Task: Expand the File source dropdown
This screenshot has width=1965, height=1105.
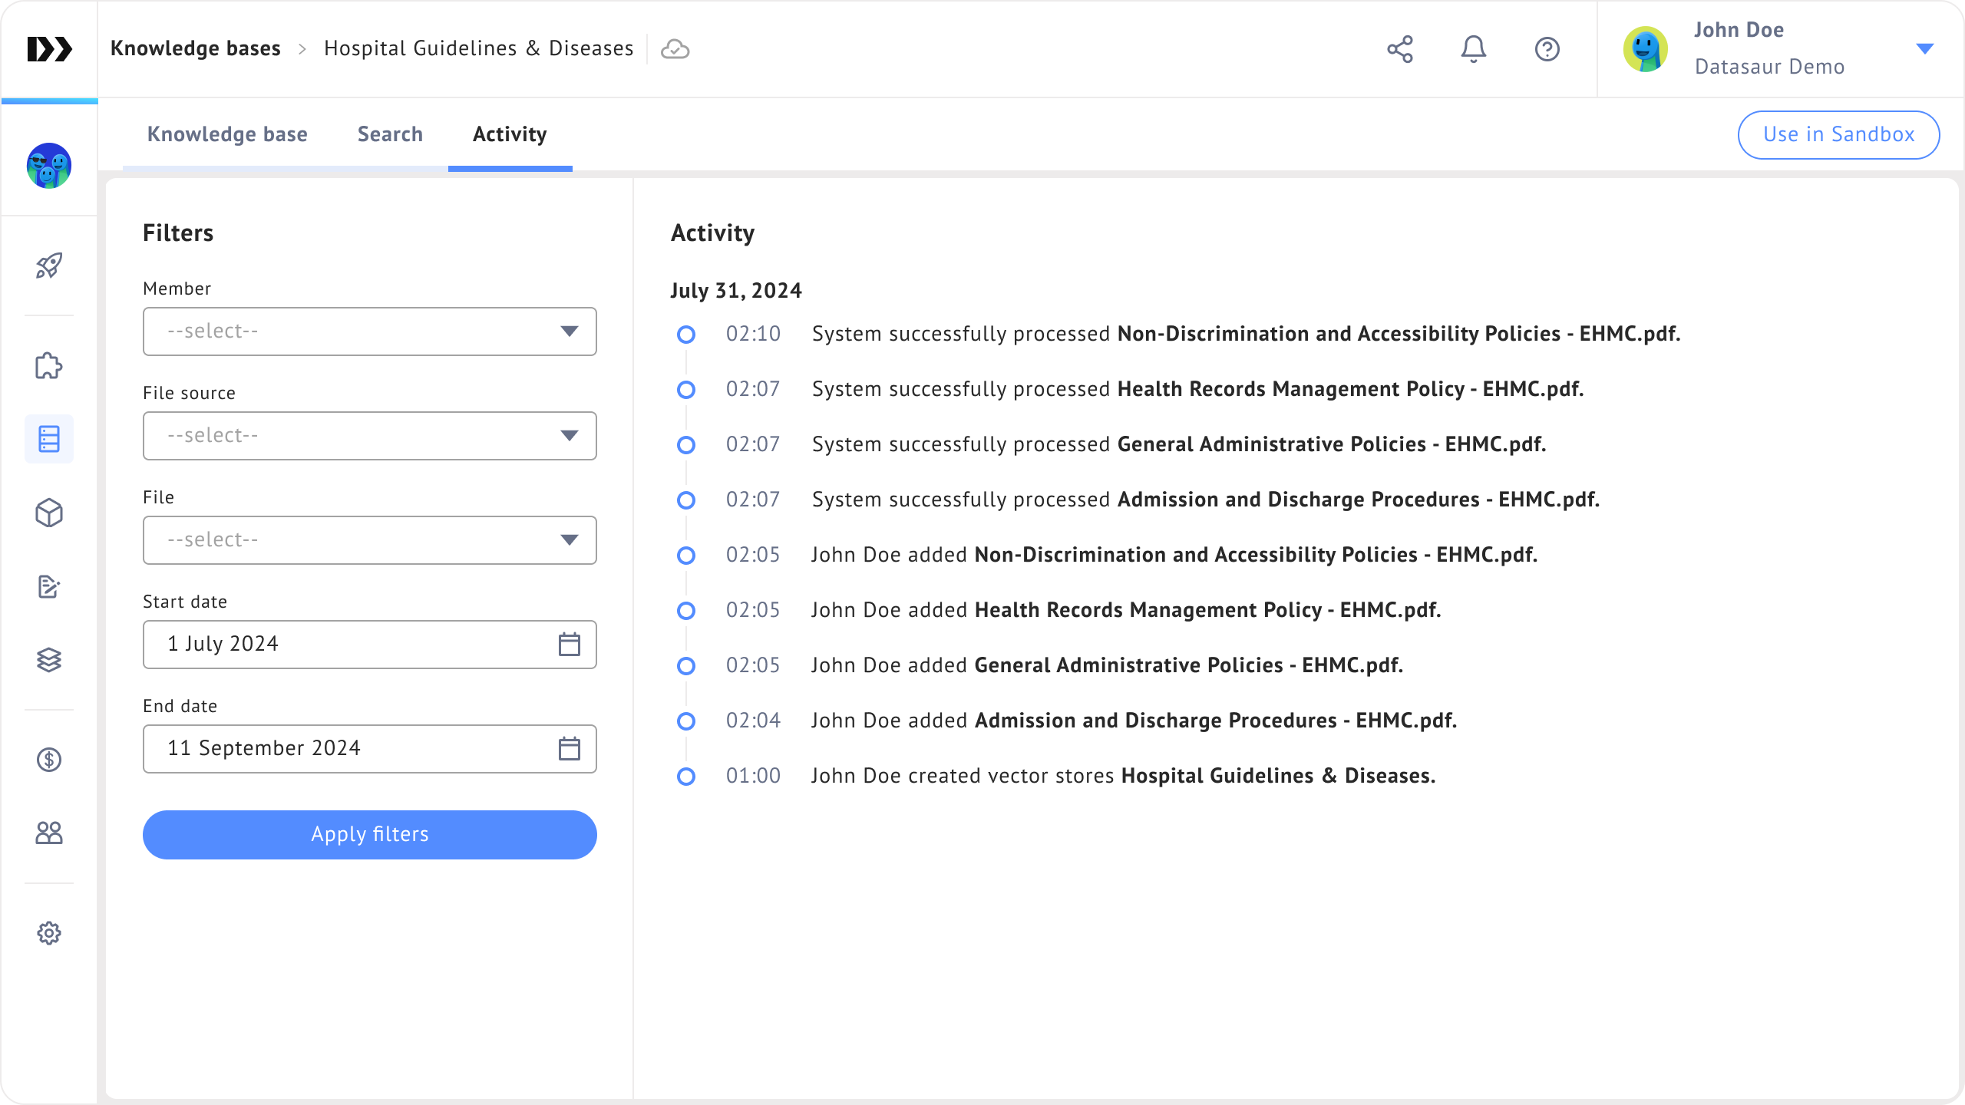Action: pos(369,436)
